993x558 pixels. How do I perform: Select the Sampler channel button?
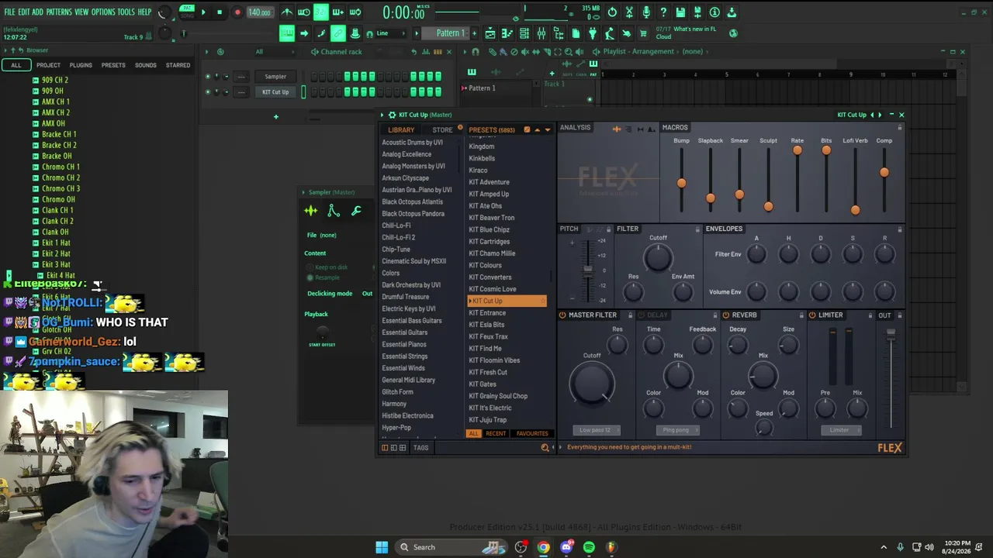tap(275, 77)
